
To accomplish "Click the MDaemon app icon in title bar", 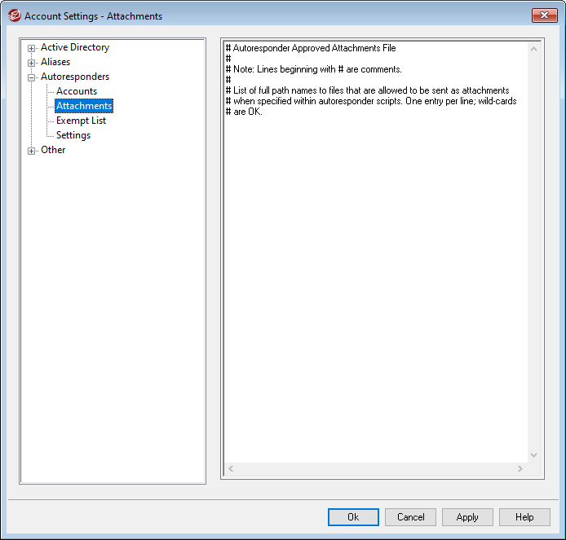I will [14, 15].
